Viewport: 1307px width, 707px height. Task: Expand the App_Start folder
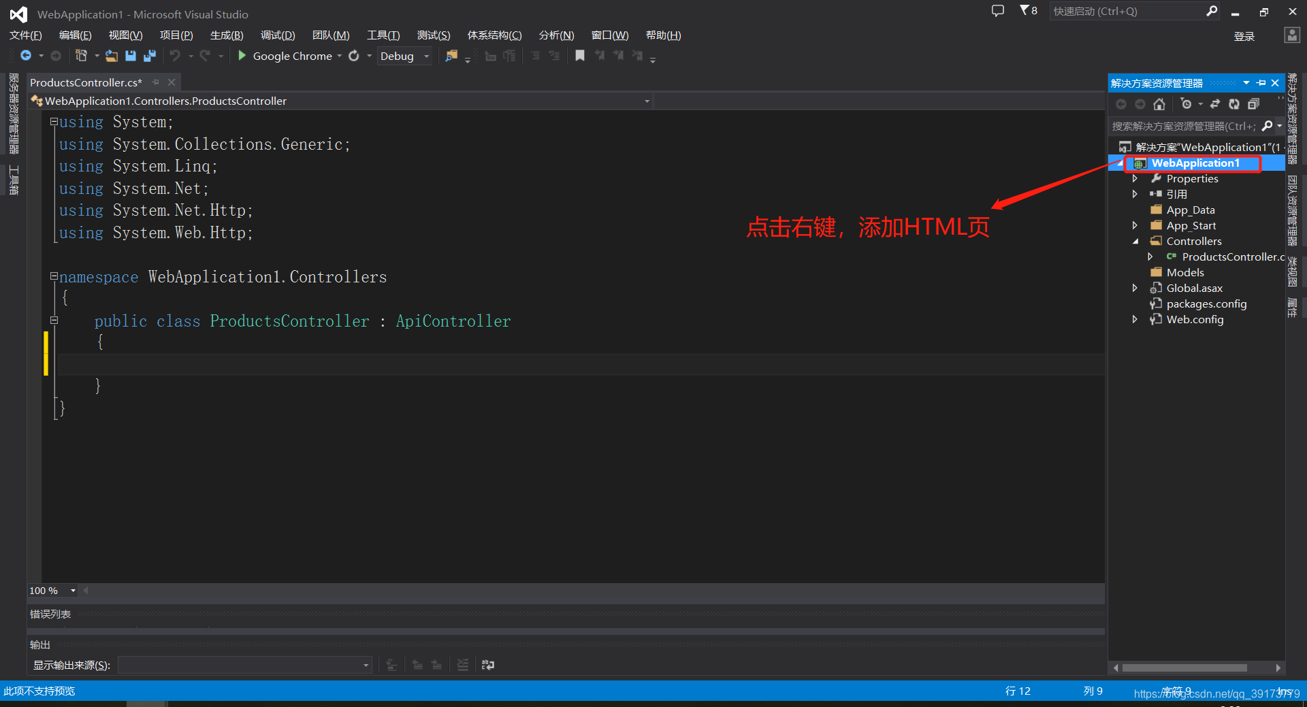pyautogui.click(x=1135, y=225)
